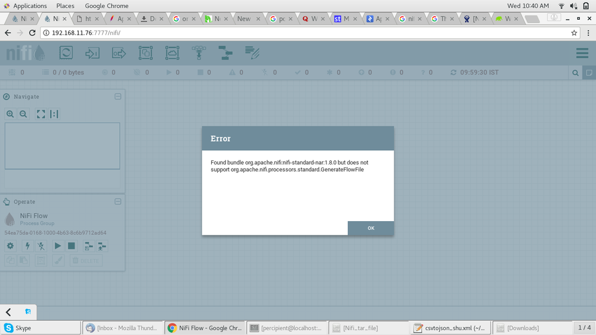This screenshot has height=335, width=596.
Task: Select the Remote Process Group icon
Action: (x=172, y=53)
